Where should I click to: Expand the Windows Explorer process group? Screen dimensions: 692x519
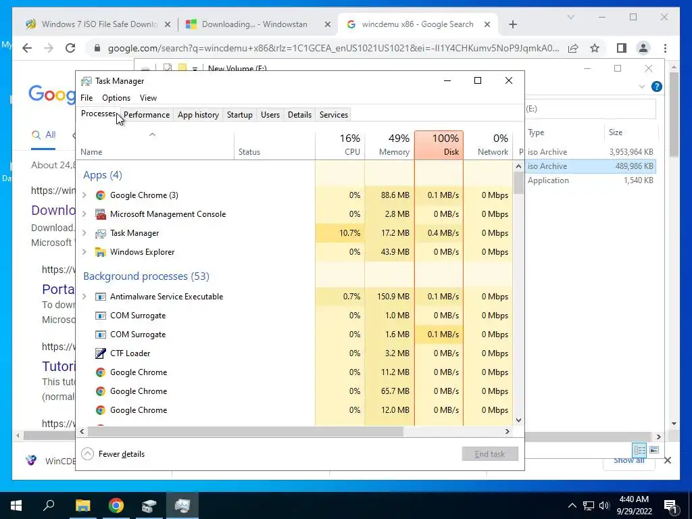pyautogui.click(x=84, y=252)
